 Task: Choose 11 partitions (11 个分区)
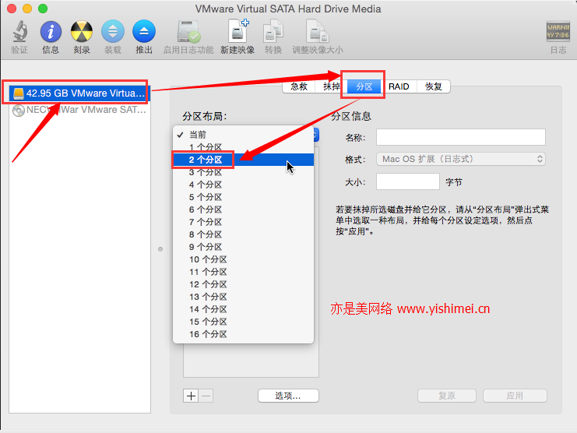coord(243,273)
